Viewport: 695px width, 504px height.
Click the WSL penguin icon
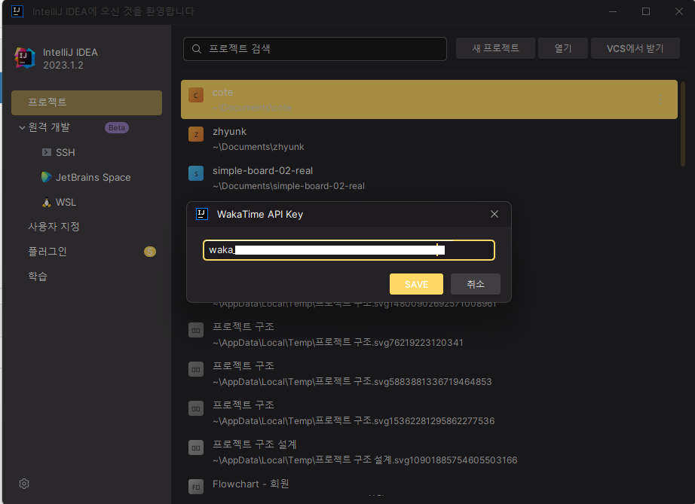[47, 203]
